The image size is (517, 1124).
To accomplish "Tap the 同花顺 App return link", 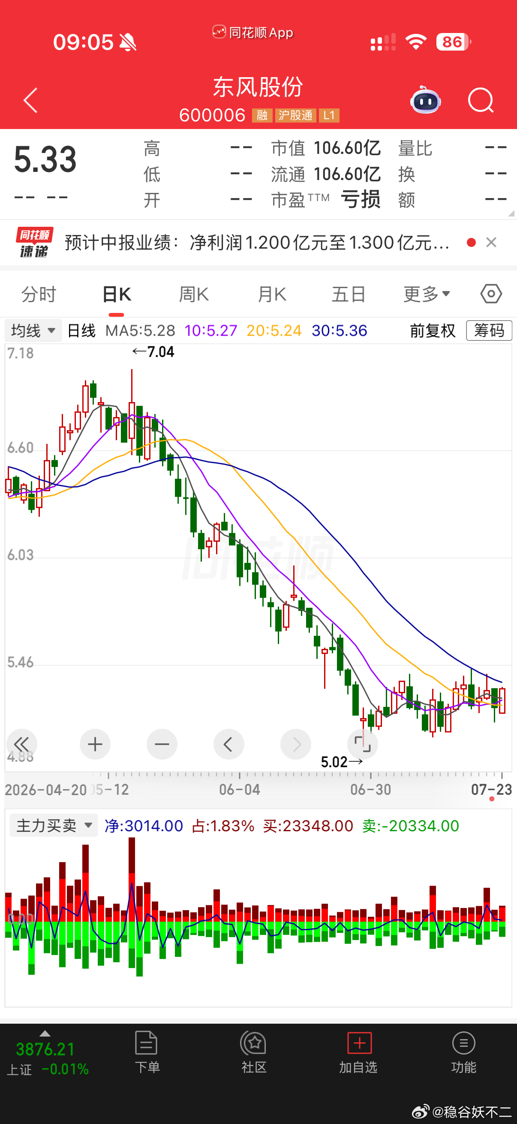I will [x=253, y=32].
